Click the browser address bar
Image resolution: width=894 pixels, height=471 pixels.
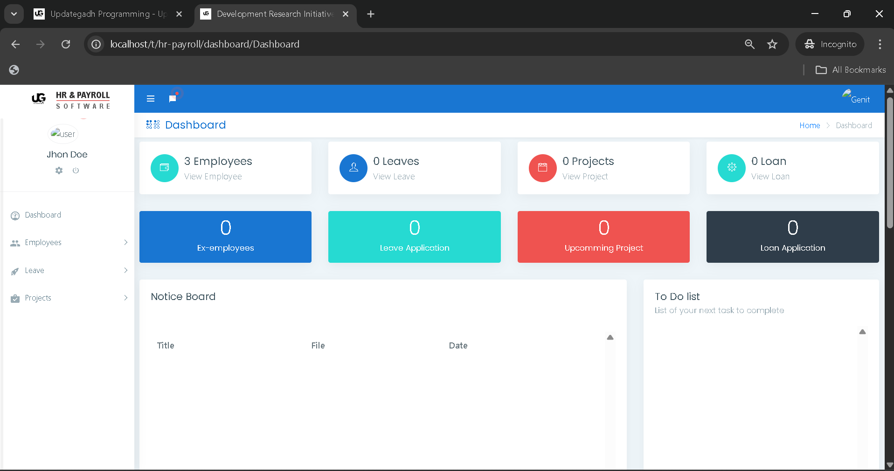click(x=420, y=44)
